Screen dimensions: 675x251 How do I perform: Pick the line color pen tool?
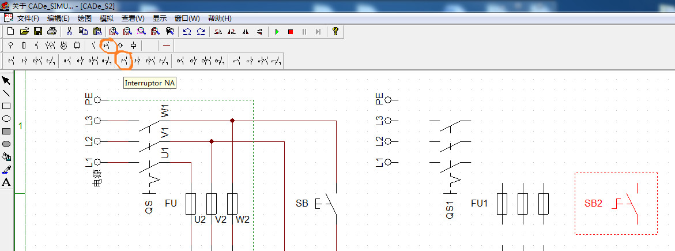pyautogui.click(x=6, y=170)
